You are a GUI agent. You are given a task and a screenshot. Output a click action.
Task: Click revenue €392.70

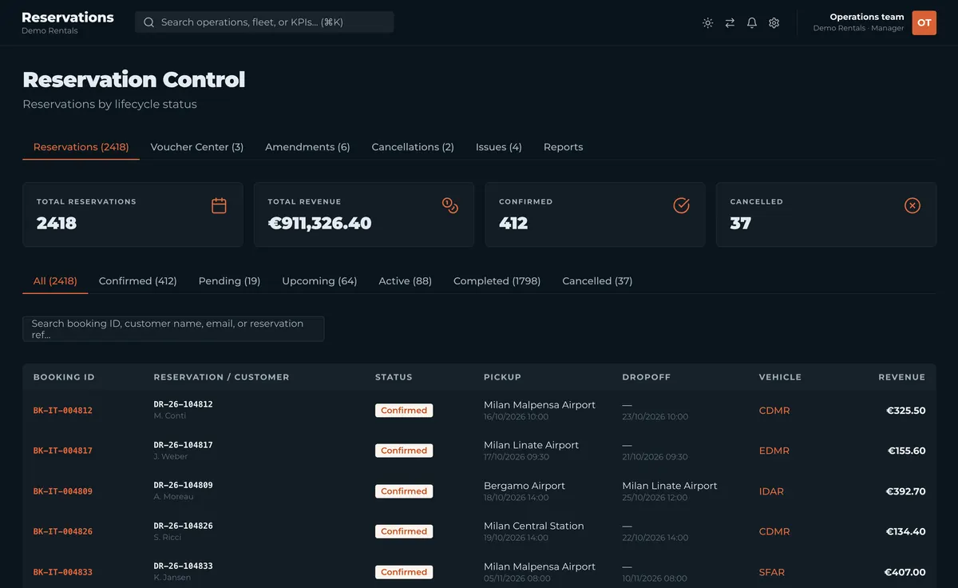(x=905, y=491)
